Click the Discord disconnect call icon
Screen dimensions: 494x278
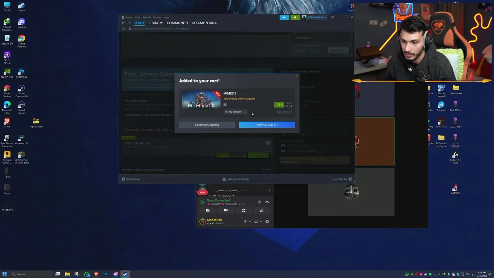267,202
